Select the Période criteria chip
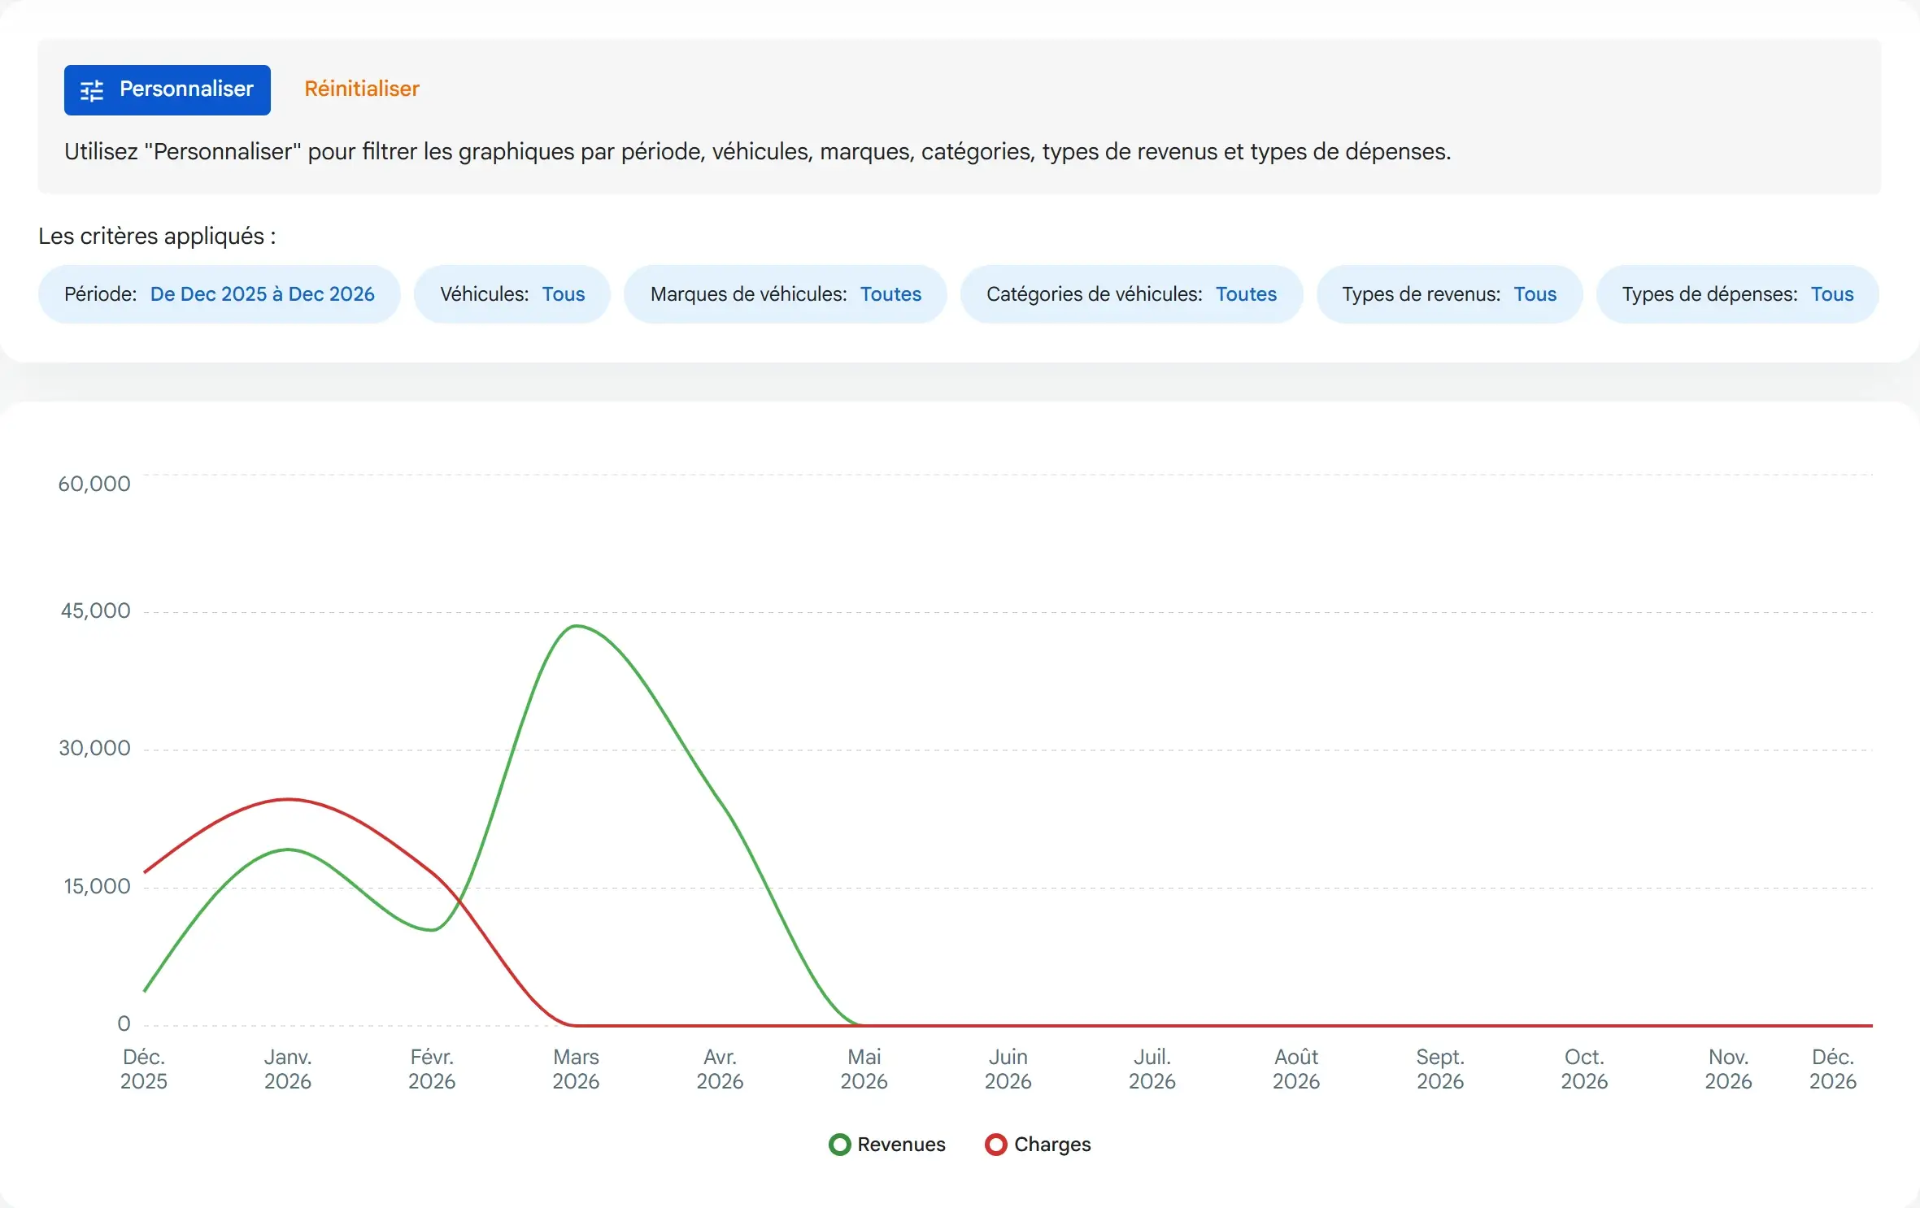Viewport: 1920px width, 1208px height. (x=218, y=293)
